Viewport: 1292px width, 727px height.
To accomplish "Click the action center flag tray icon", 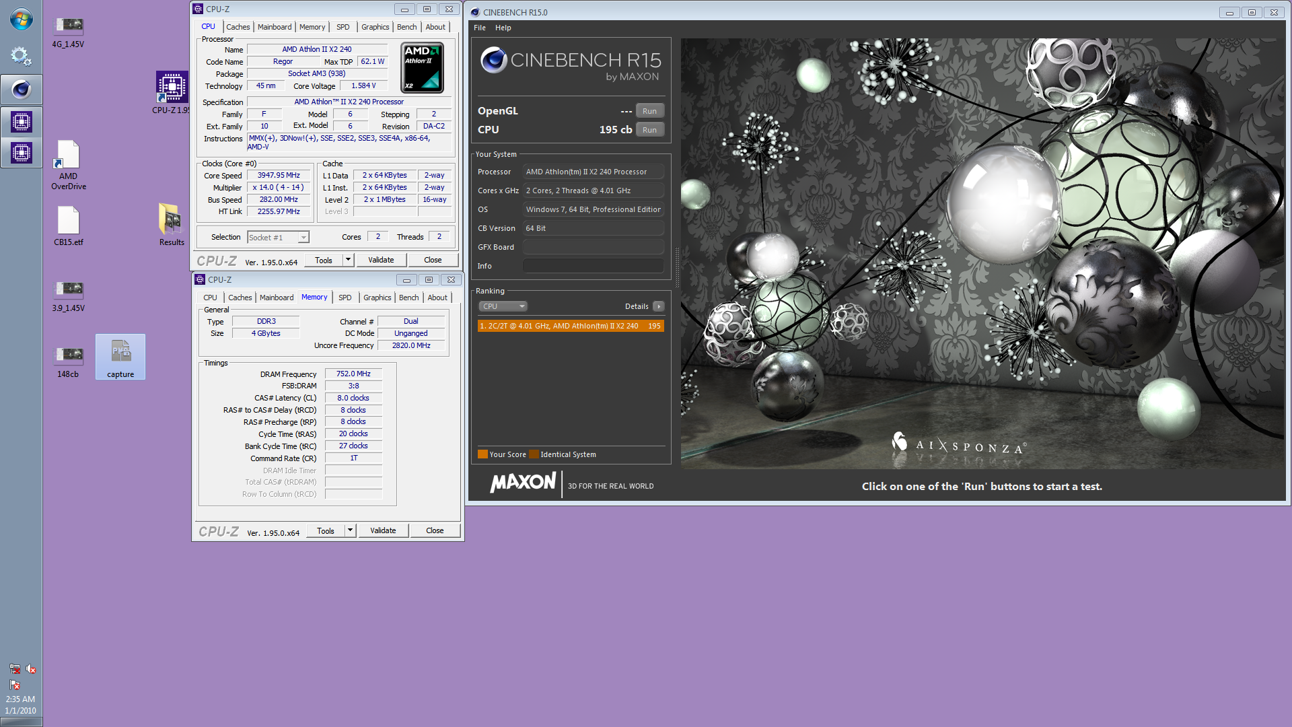I will click(x=14, y=685).
